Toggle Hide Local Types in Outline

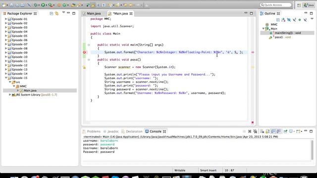click(x=305, y=20)
